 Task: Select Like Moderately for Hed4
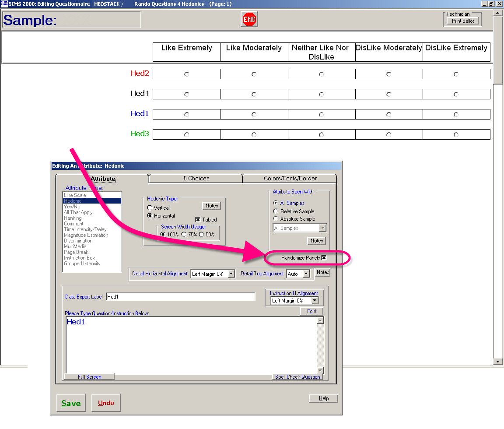pyautogui.click(x=254, y=95)
